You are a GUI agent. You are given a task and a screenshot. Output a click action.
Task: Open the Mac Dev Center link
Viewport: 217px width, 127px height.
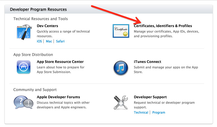click(49, 41)
